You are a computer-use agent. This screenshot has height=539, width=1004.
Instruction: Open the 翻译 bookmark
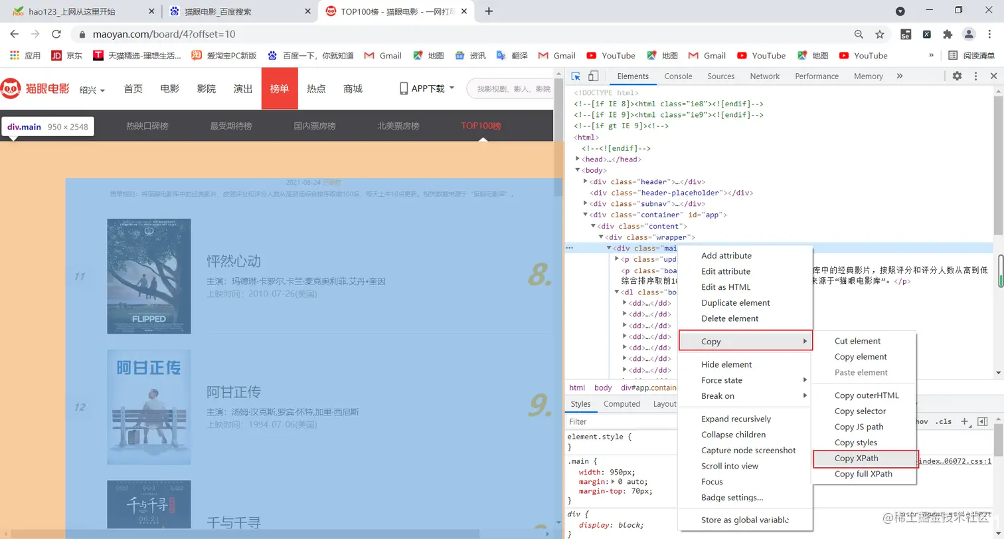click(x=512, y=56)
